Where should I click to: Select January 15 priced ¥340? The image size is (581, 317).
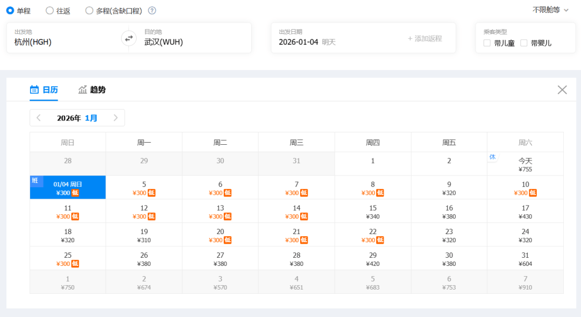click(x=373, y=212)
